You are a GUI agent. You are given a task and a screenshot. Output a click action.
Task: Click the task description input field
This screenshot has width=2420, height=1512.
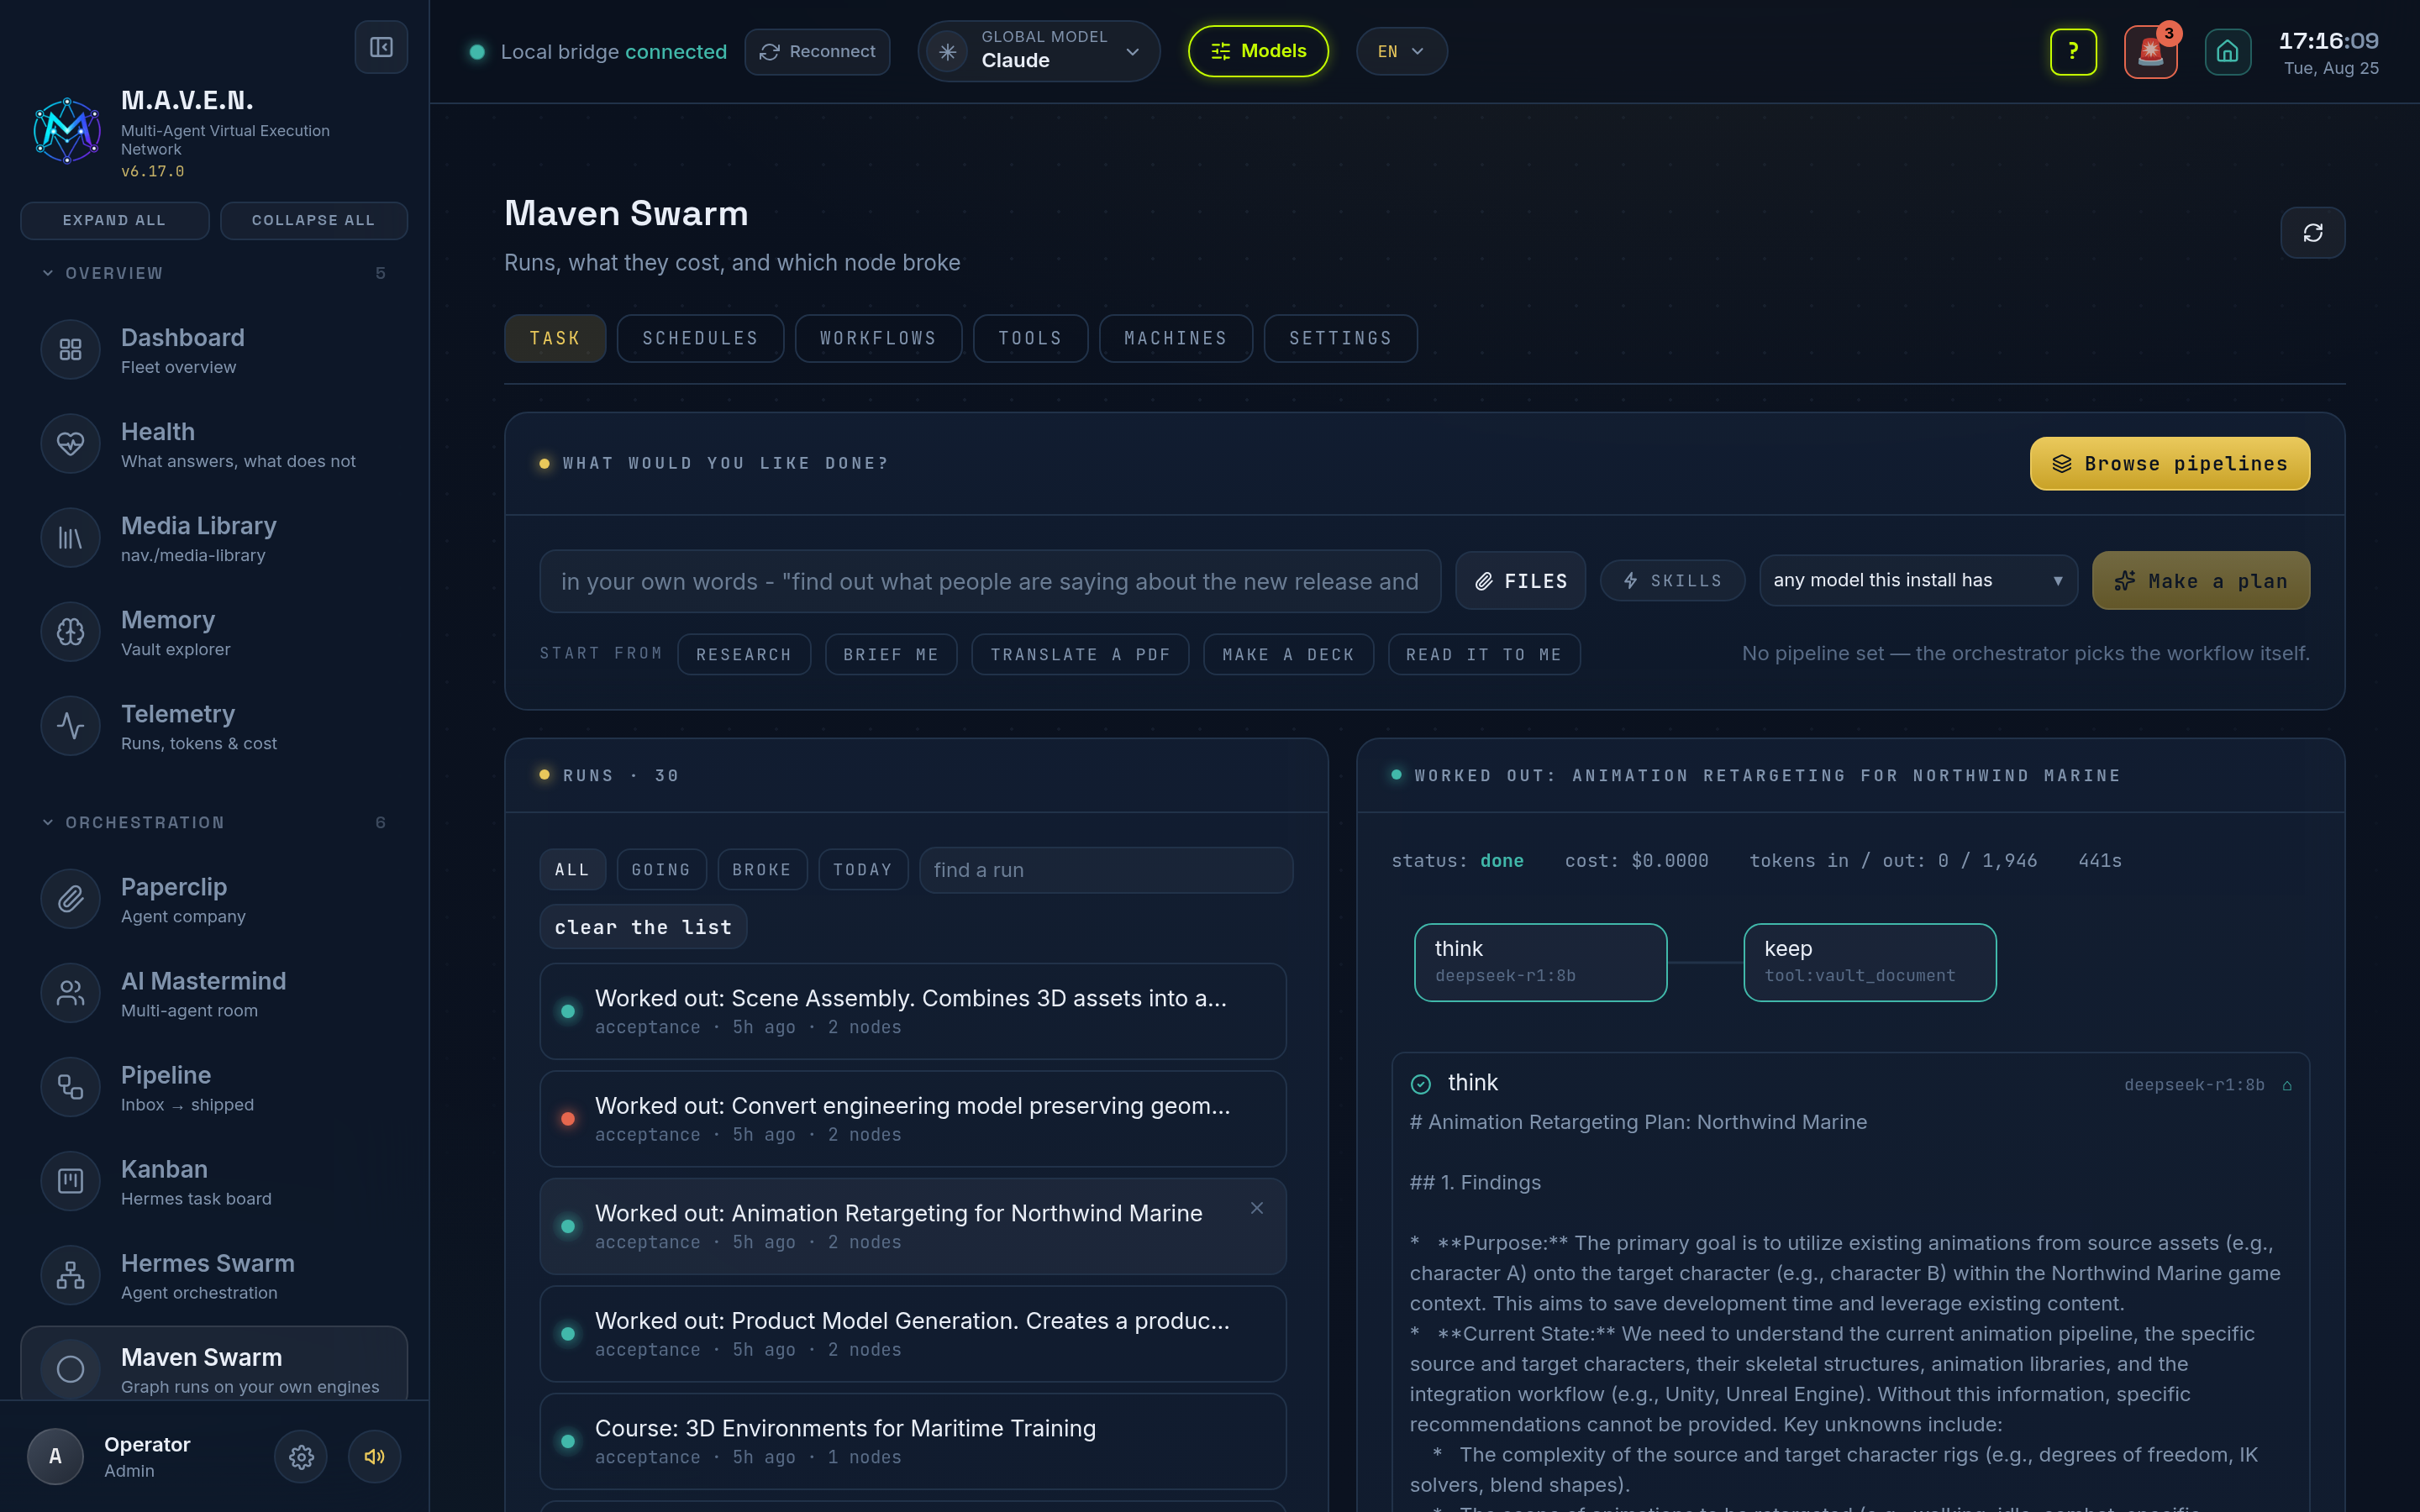click(990, 581)
